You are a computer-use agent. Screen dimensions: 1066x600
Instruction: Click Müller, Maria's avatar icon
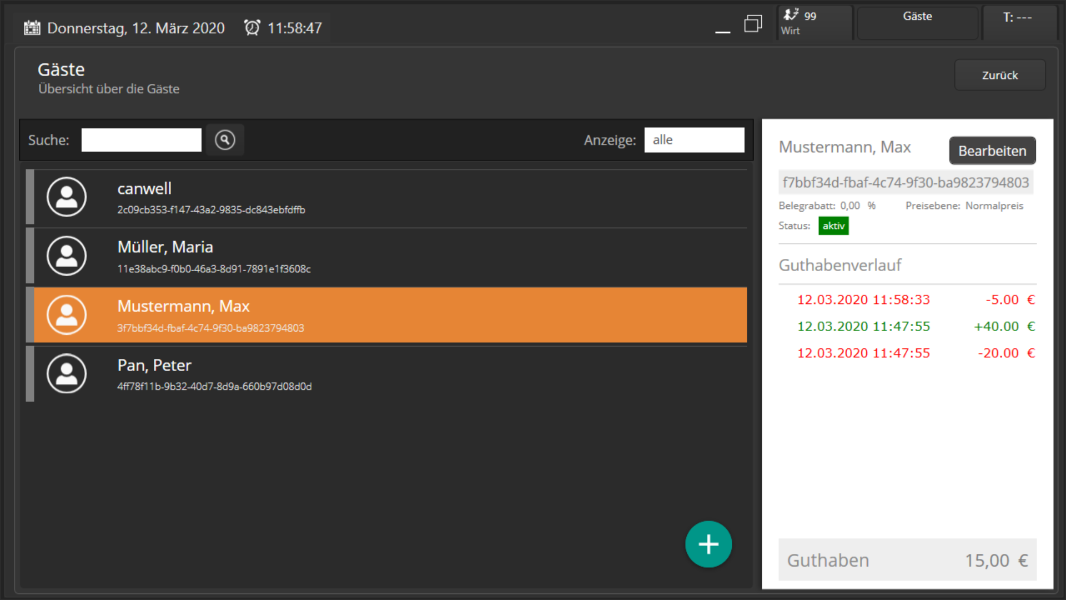[x=67, y=256]
